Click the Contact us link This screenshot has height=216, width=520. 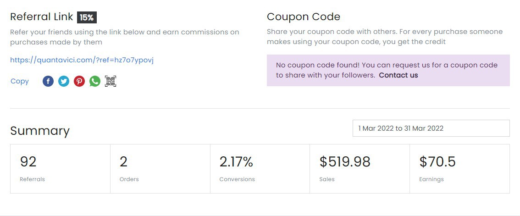click(398, 75)
